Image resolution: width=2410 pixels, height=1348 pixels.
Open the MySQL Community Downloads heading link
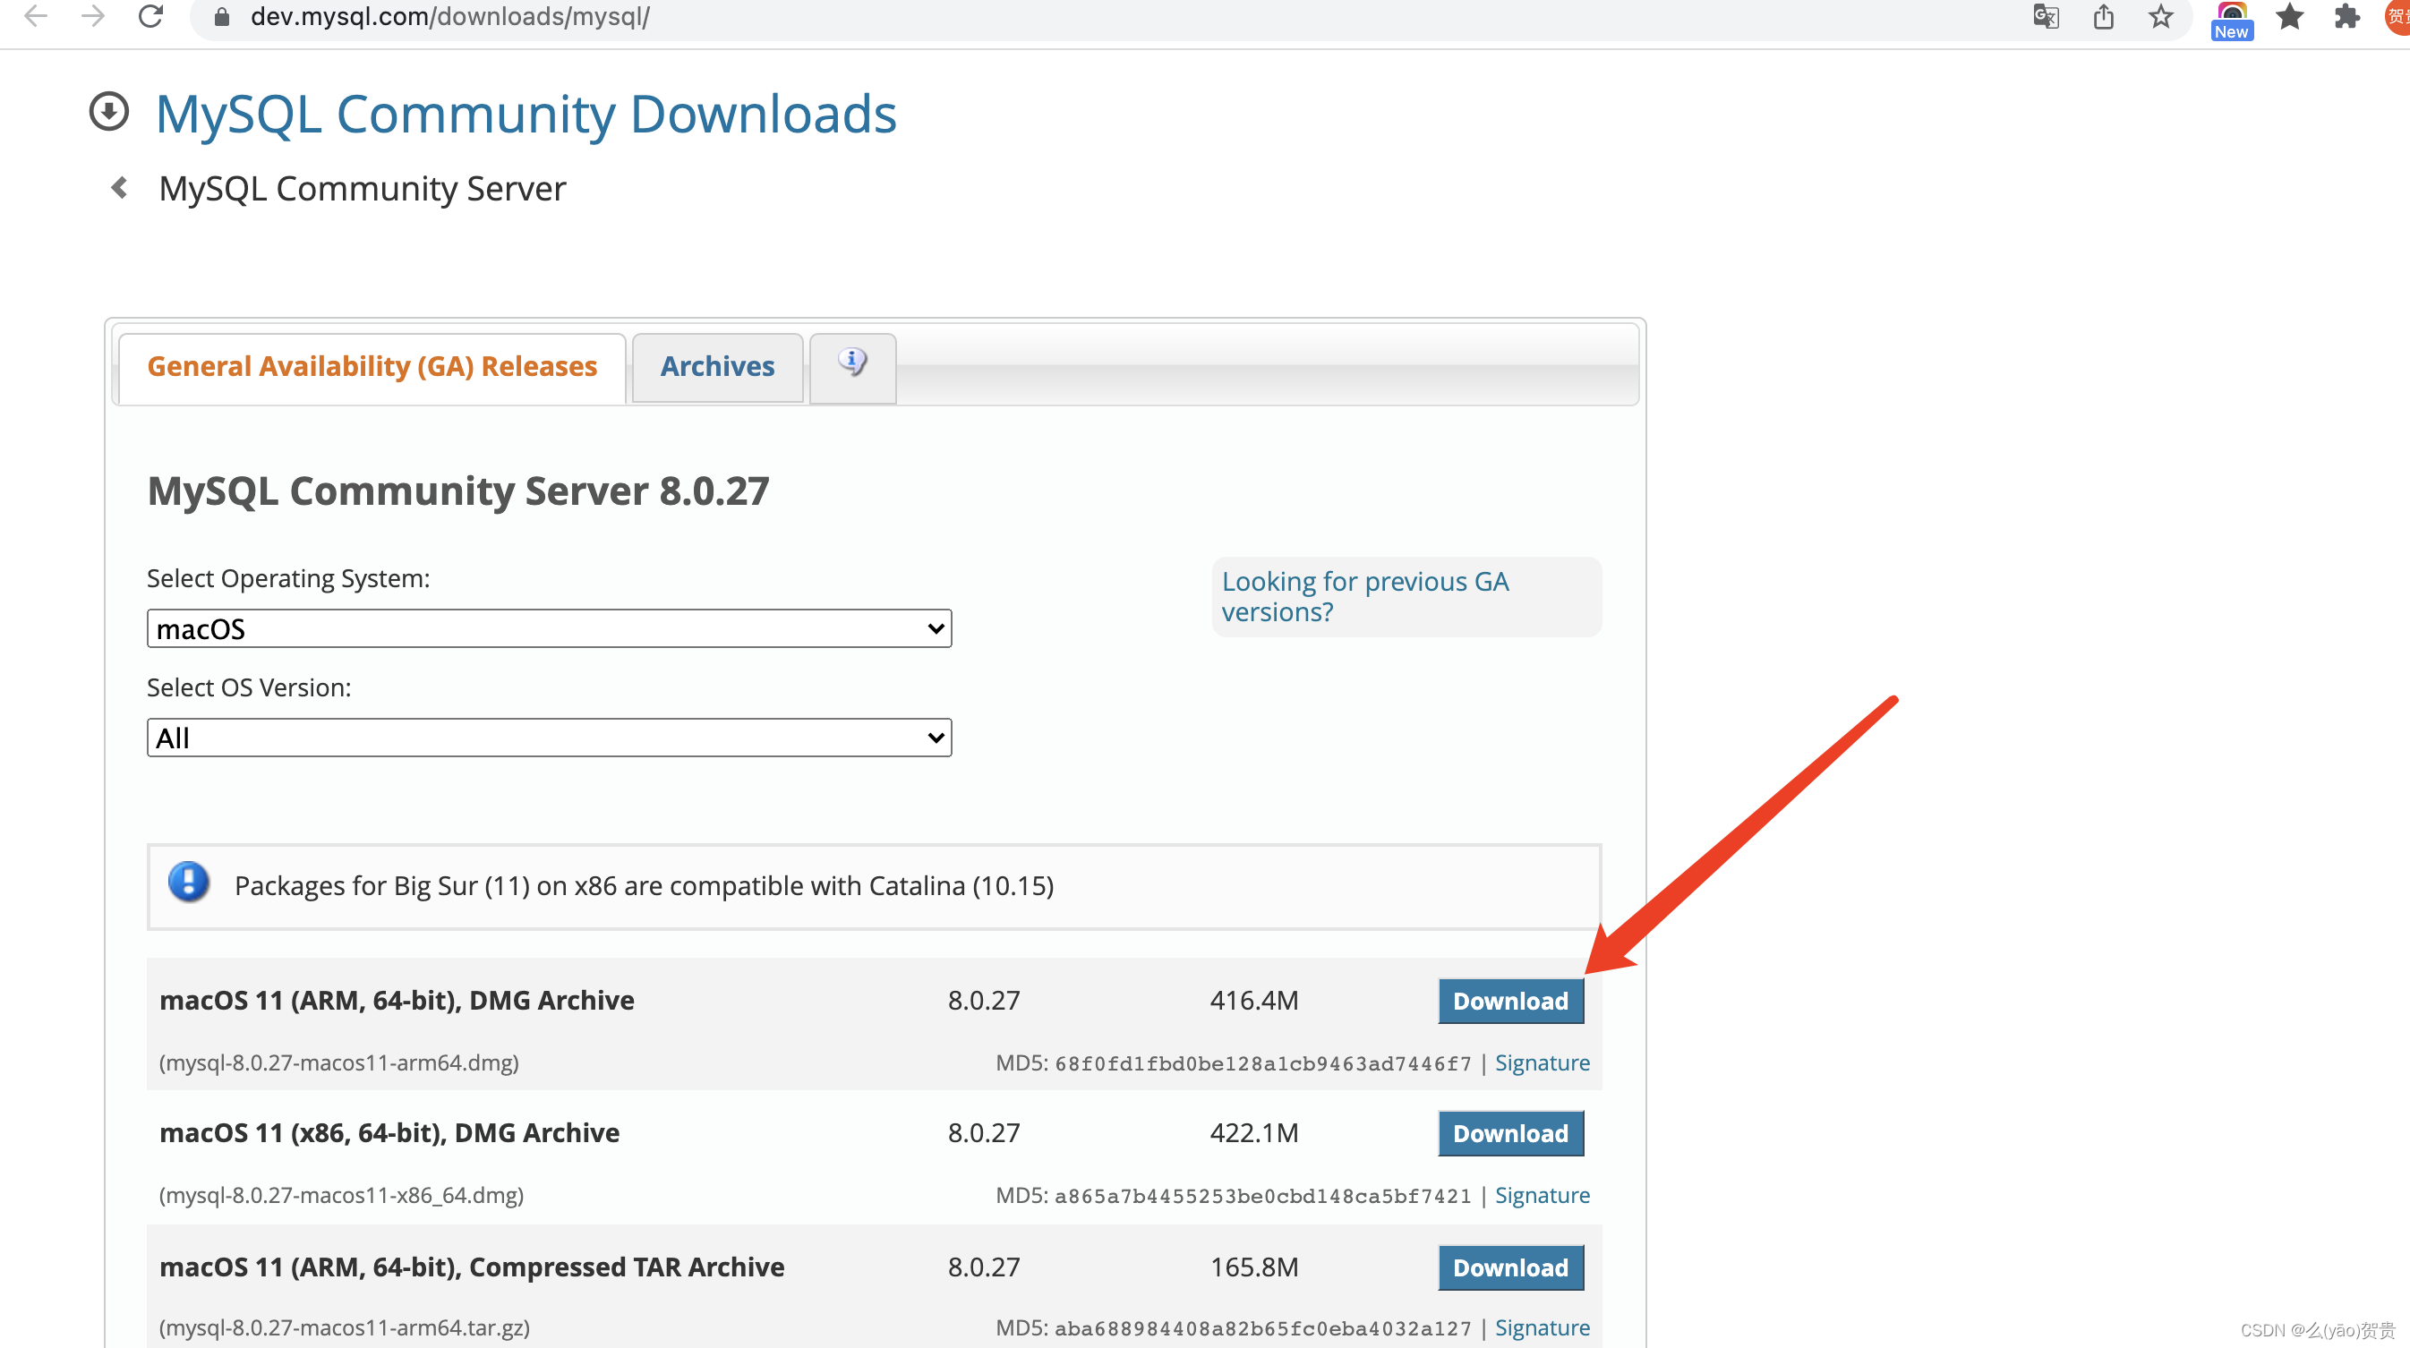coord(526,115)
